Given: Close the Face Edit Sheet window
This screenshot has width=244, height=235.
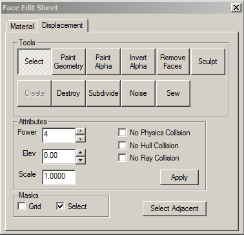Looking at the screenshot, I should (x=236, y=8).
